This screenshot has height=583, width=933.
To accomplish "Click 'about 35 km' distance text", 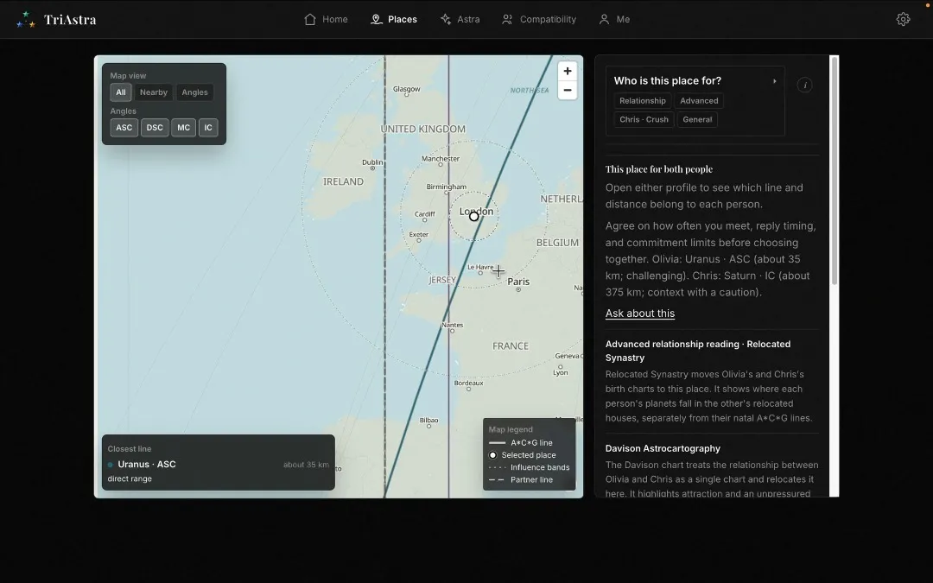I will point(306,465).
